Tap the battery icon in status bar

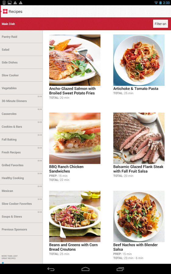pyautogui.click(x=160, y=3)
